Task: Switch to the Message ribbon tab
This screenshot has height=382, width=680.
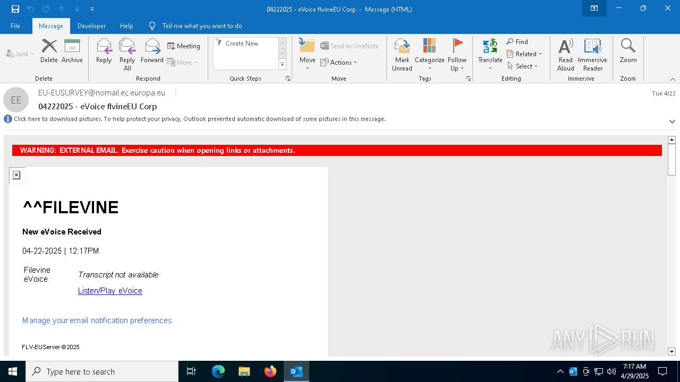Action: pos(51,26)
